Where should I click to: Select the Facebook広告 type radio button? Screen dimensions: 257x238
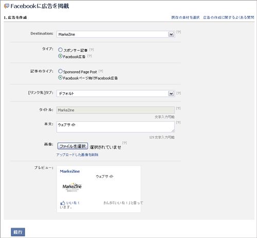pyautogui.click(x=60, y=56)
